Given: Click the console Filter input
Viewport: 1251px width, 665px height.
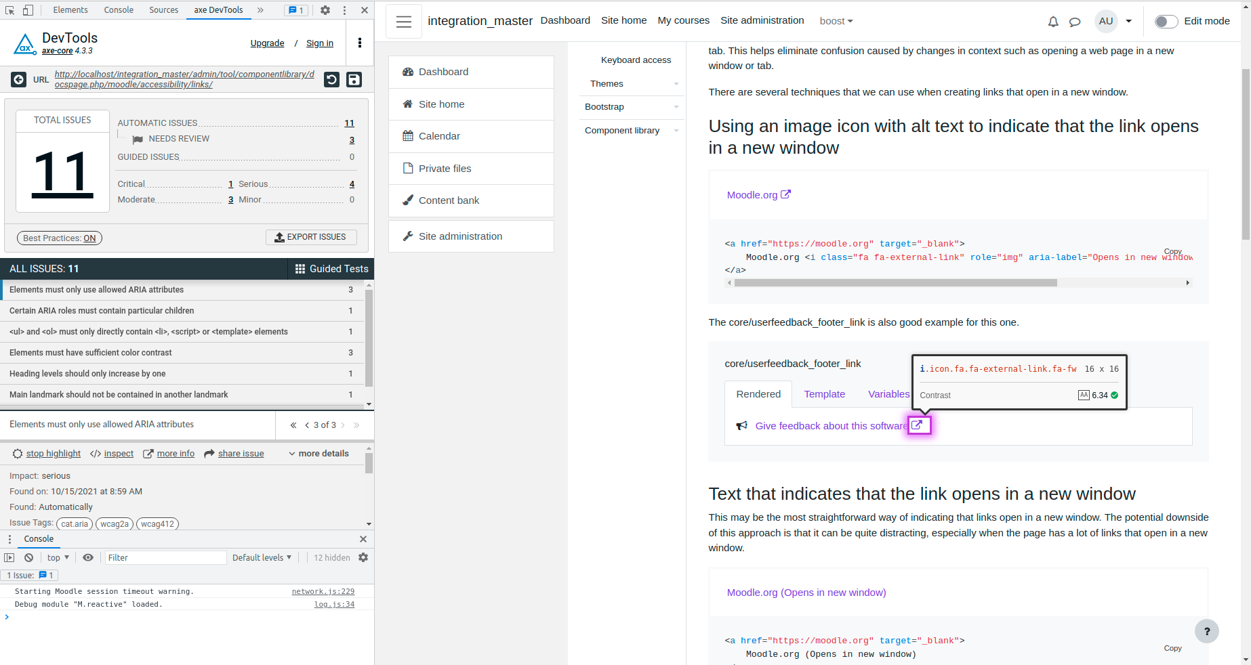Looking at the screenshot, I should coord(165,558).
